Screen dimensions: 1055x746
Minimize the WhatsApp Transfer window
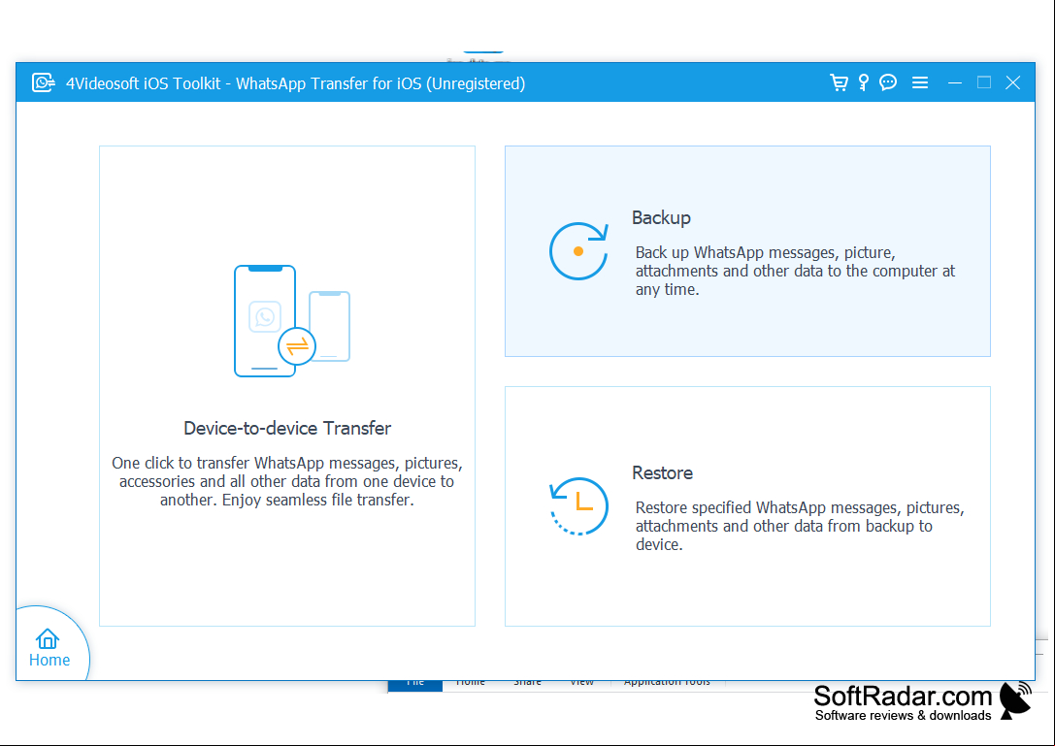(955, 82)
